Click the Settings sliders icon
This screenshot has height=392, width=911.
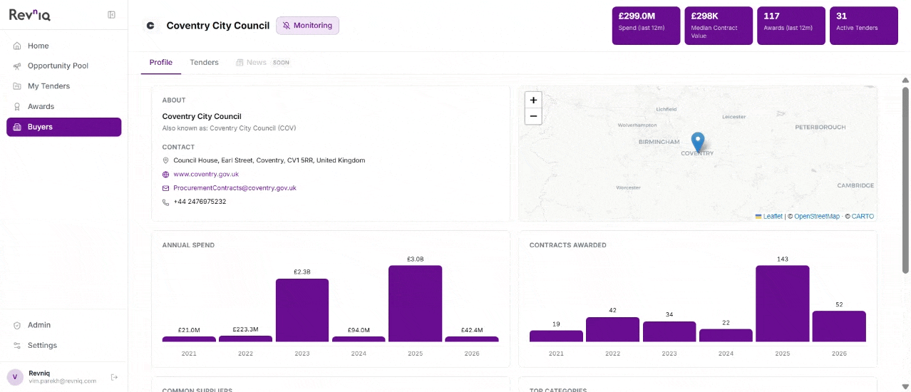17,345
